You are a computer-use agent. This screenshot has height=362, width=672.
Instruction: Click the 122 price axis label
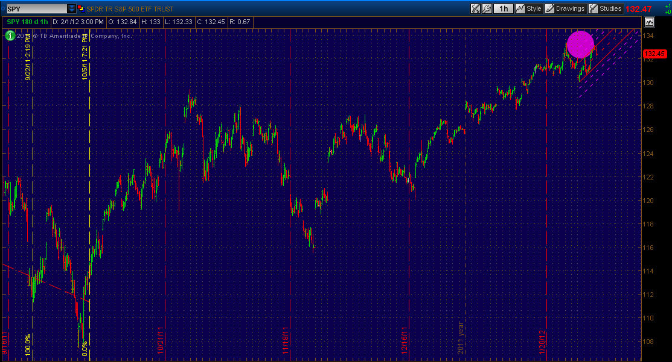pyautogui.click(x=649, y=177)
